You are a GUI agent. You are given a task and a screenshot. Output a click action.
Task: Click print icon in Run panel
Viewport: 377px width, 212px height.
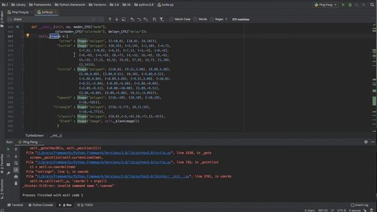tap(16, 177)
